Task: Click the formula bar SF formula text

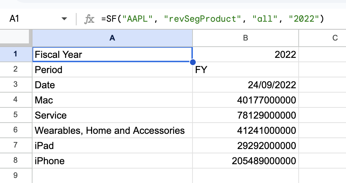Action: (212, 19)
